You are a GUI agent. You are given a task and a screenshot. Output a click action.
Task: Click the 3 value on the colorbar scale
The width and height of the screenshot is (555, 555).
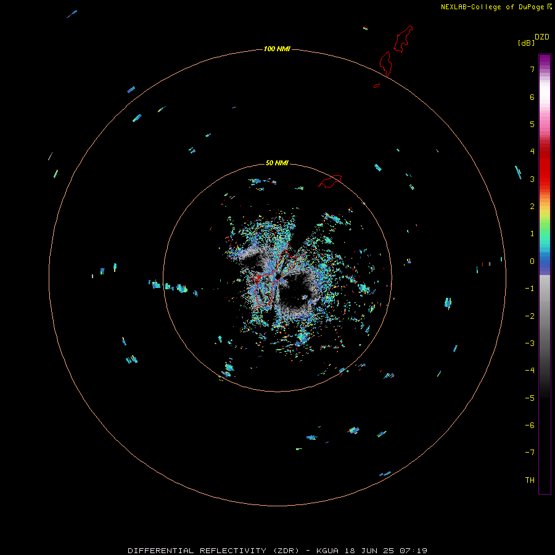click(532, 179)
